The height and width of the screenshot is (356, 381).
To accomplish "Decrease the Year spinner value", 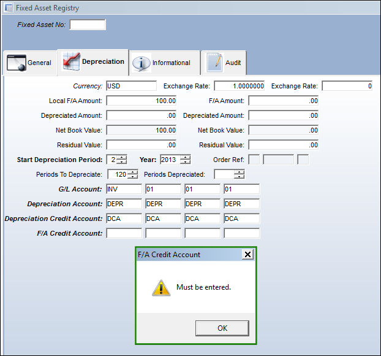I will pyautogui.click(x=186, y=162).
